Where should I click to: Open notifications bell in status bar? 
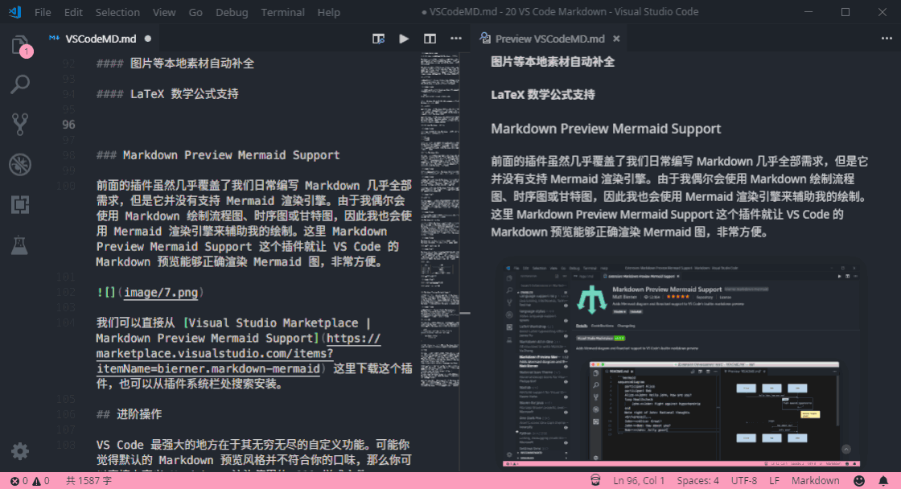(883, 481)
